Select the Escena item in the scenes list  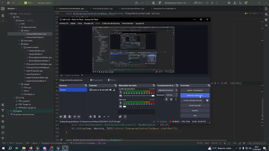pos(73,90)
